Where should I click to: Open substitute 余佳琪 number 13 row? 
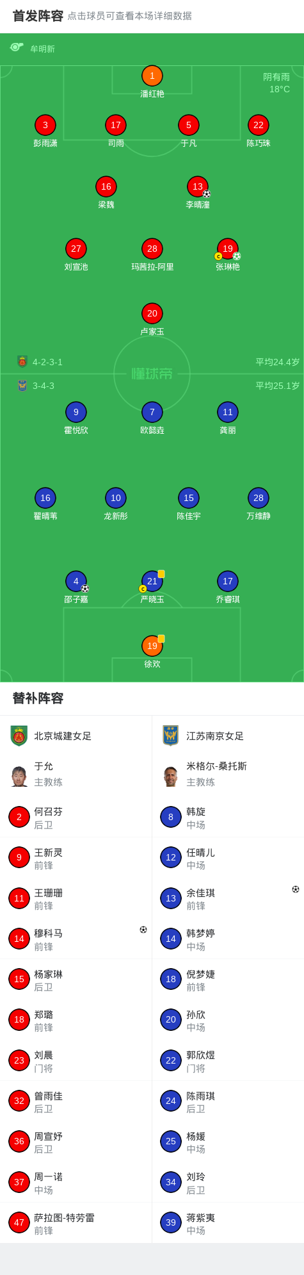point(228,898)
